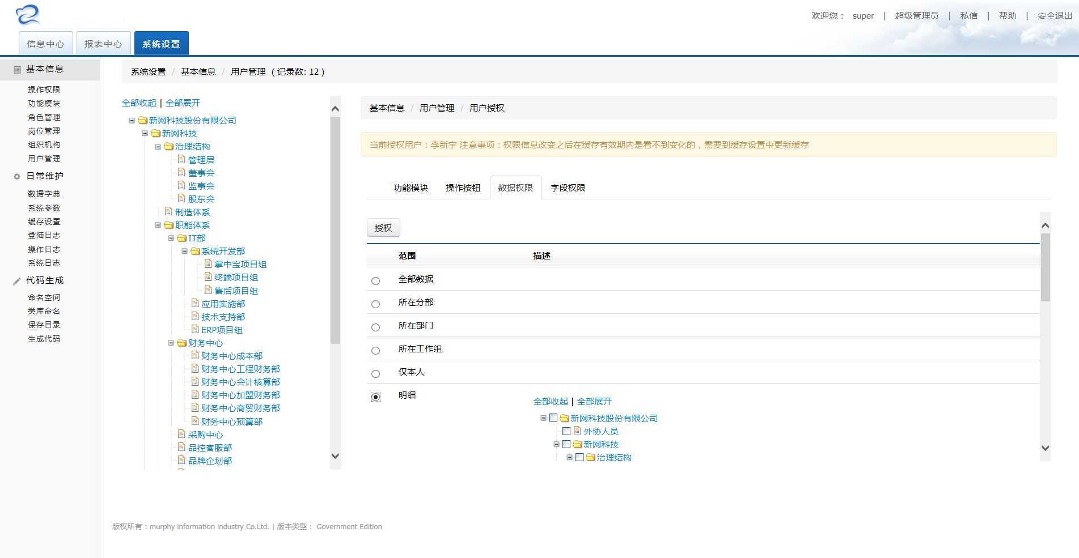Click document icon beside 技术支持部

[195, 316]
